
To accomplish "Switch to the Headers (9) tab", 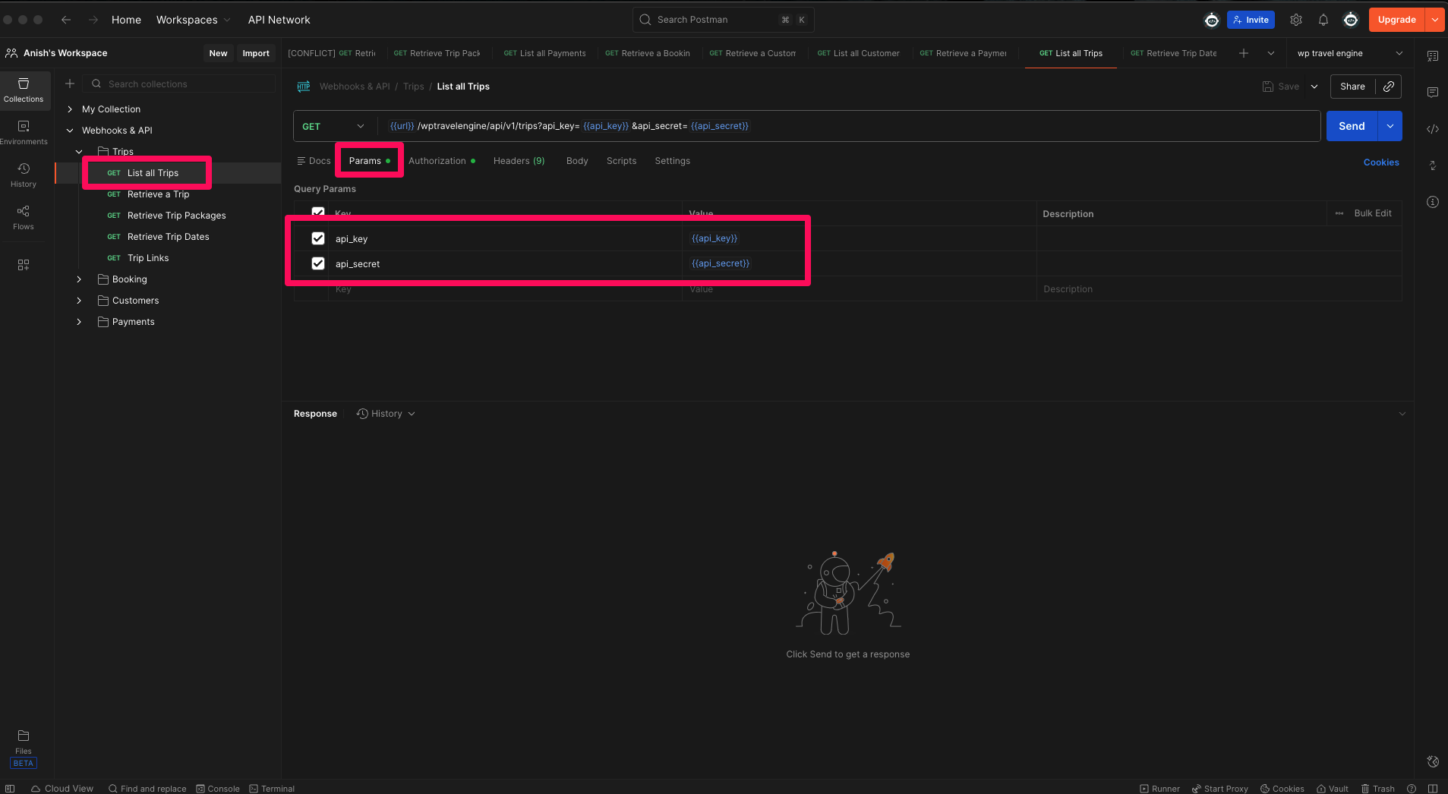I will tap(519, 161).
